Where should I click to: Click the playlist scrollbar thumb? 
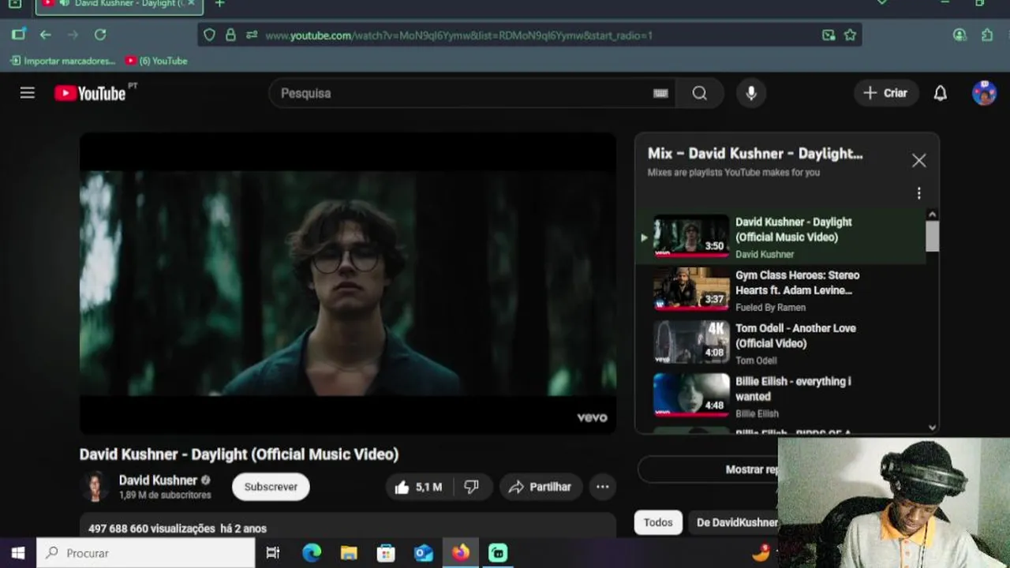[x=932, y=236]
